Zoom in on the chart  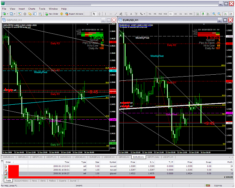point(214,14)
